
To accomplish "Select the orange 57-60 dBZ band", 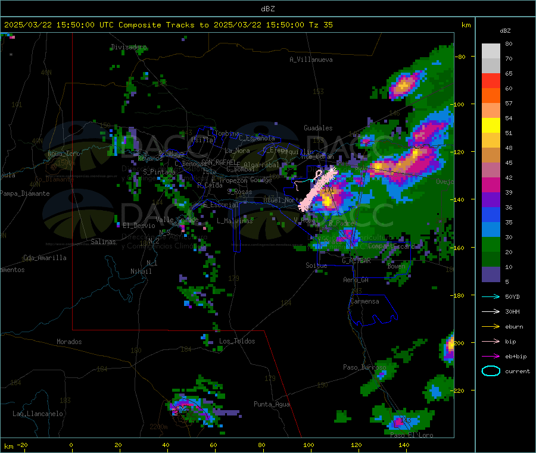I will (491, 96).
